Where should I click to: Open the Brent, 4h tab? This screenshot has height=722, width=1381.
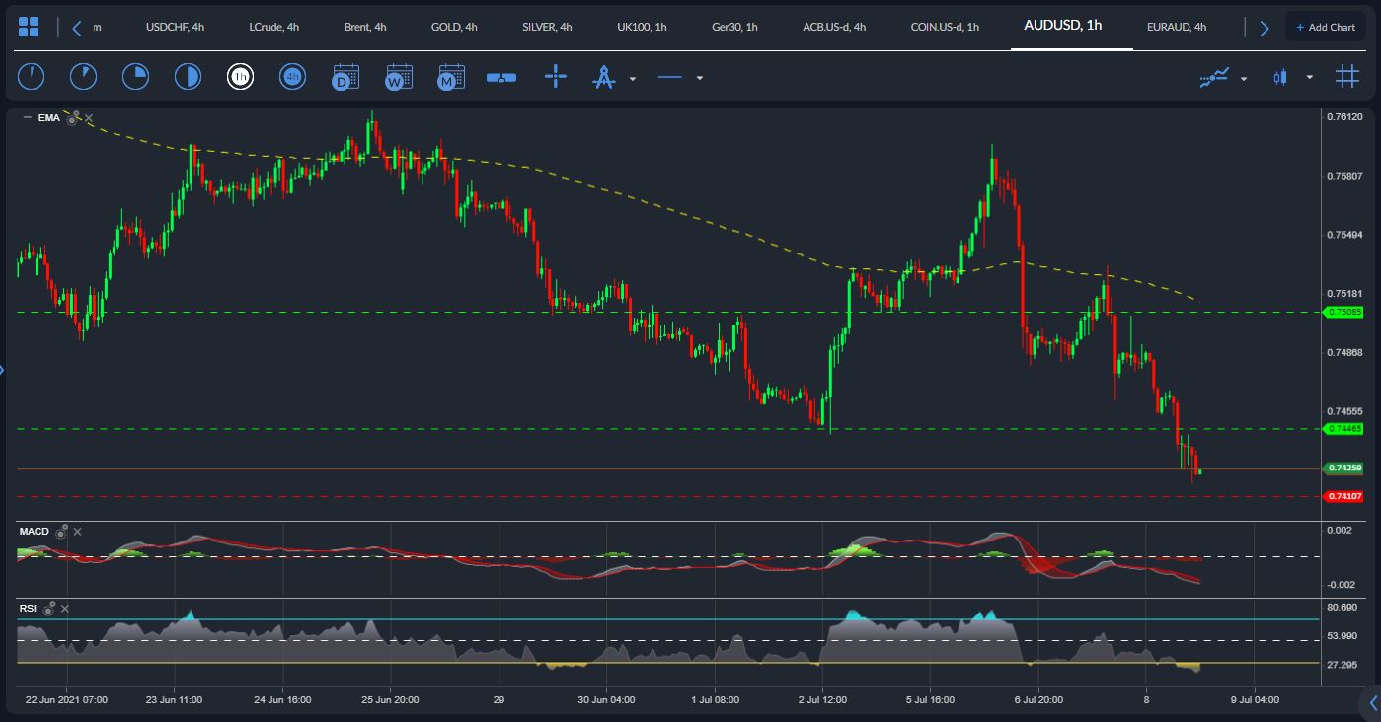[x=365, y=27]
